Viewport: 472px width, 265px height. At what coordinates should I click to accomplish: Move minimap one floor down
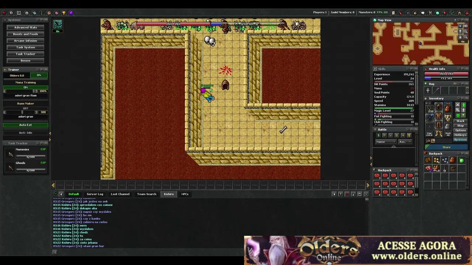[x=460, y=37]
